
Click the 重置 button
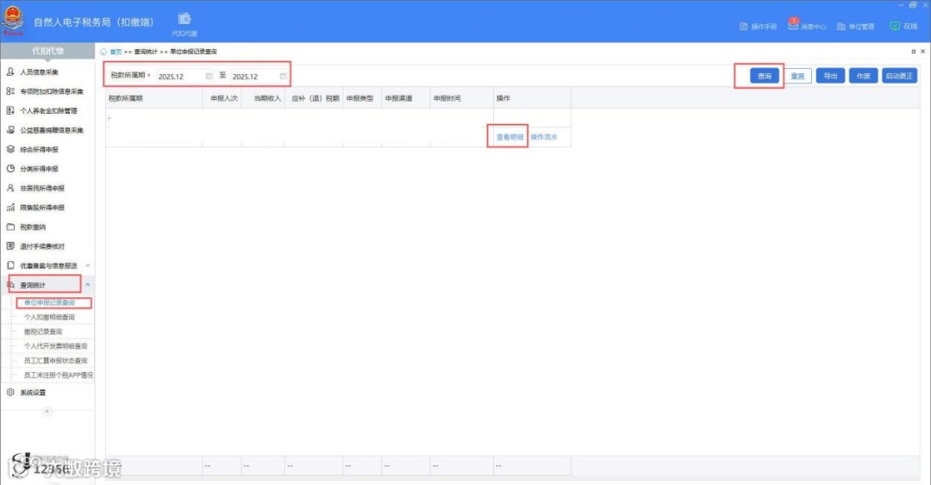(797, 76)
